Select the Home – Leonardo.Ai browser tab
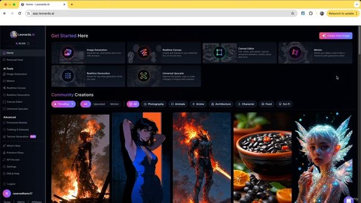Image resolution: width=361 pixels, height=203 pixels. 43,5
